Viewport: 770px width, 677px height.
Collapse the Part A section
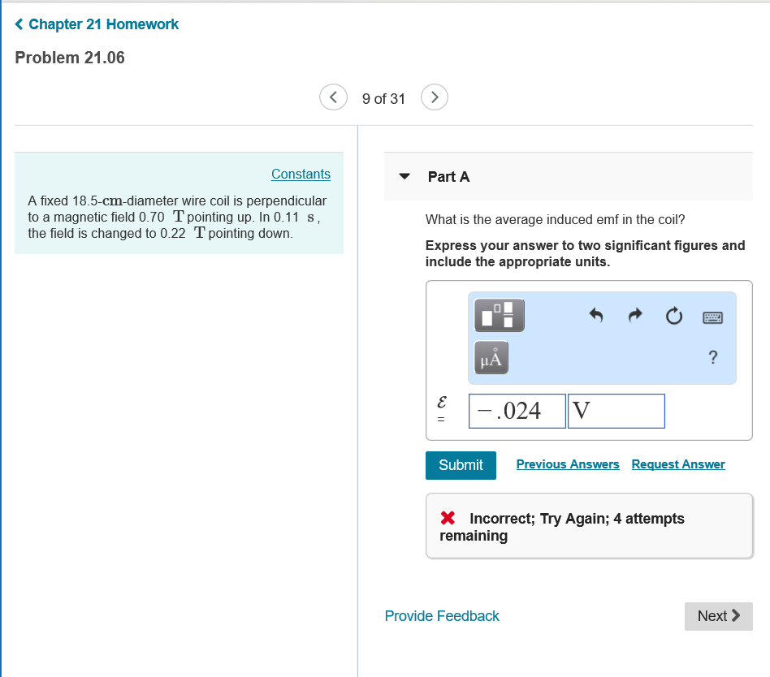[404, 176]
